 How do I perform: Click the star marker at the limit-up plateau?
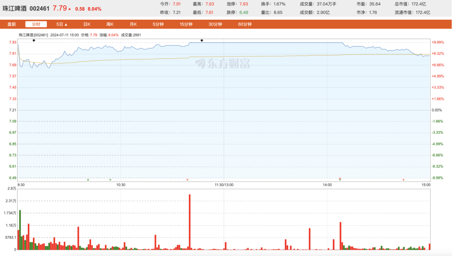[x=202, y=41]
